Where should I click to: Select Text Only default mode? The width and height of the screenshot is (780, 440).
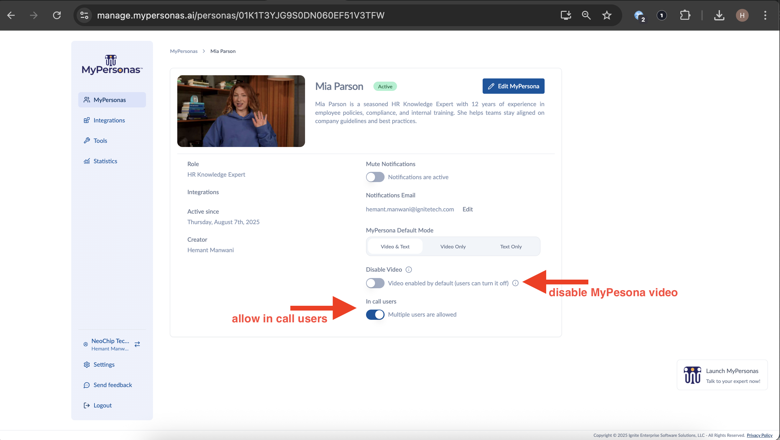tap(511, 246)
